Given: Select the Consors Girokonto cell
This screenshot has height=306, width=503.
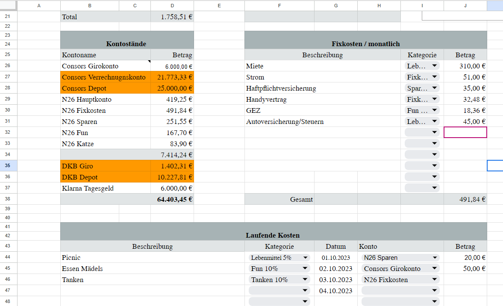Looking at the screenshot, I should (106, 66).
